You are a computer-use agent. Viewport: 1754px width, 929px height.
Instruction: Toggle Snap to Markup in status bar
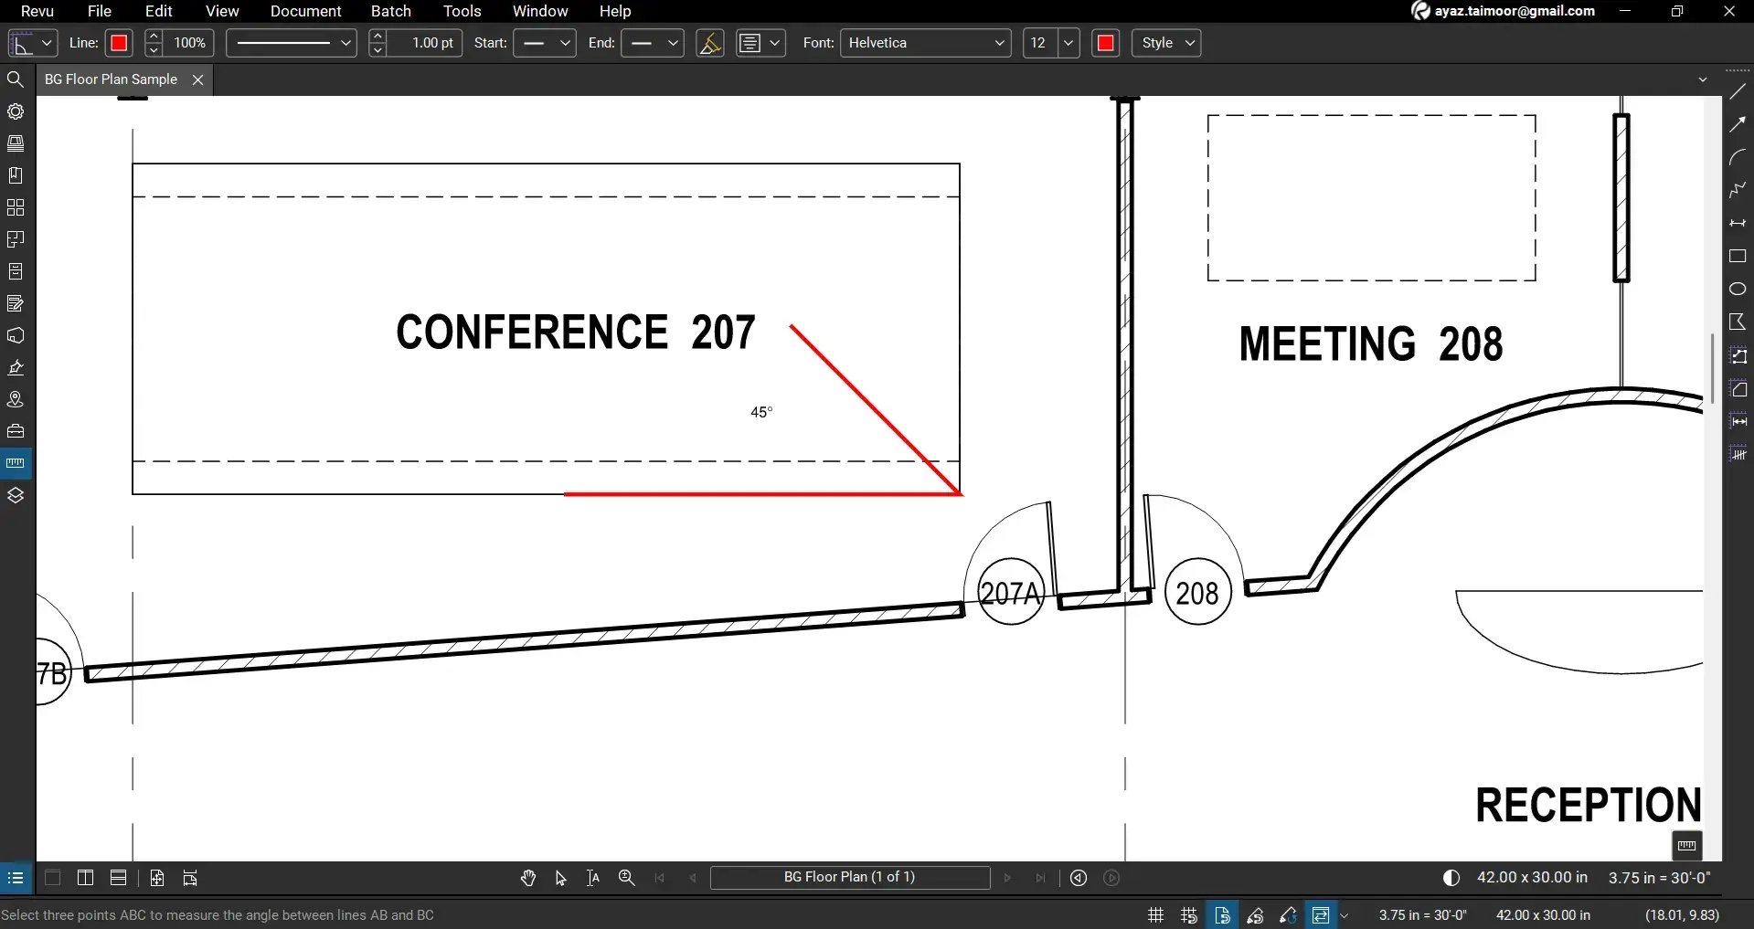1255,914
